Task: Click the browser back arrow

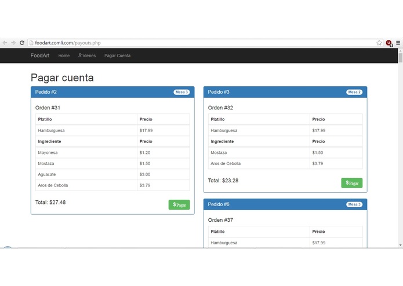Action: 5,43
